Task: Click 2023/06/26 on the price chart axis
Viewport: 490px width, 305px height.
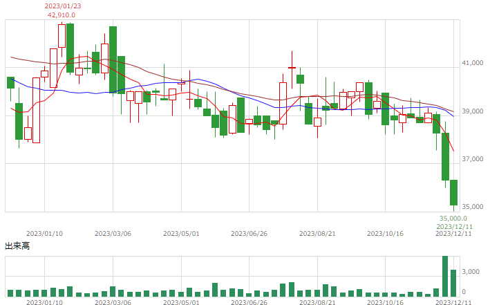Action: tap(249, 234)
